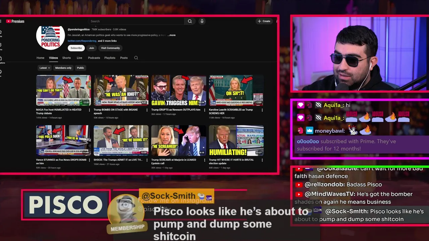Image resolution: width=429 pixels, height=241 pixels.
Task: Subscribe to Pondering Politics channel
Action: coord(76,48)
